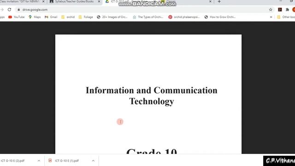This screenshot has width=295, height=166.
Task: Open the orchid bookmarks folder
Action: [x=68, y=17]
